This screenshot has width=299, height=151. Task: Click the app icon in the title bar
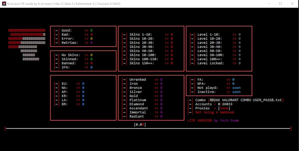pos(4,3)
